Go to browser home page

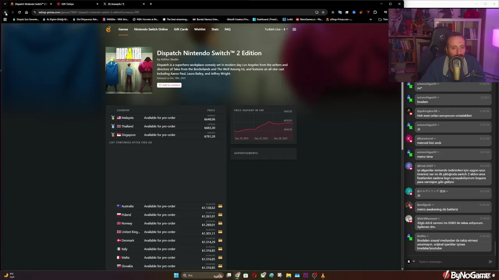(27, 12)
